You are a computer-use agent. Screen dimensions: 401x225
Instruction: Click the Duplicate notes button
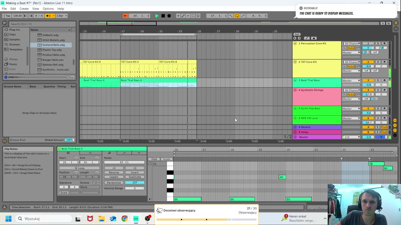point(135,177)
